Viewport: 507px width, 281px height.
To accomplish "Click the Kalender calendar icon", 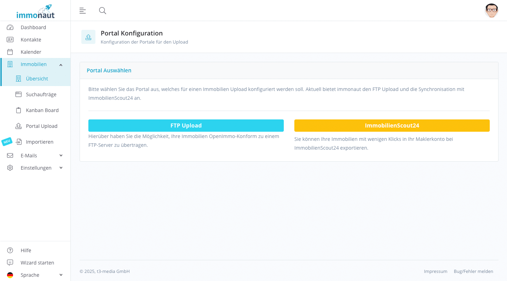I will click(10, 52).
